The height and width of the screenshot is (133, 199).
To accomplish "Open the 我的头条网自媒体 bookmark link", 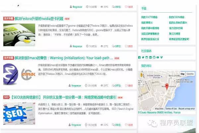I will coord(178,23).
